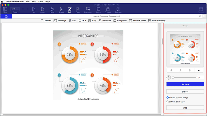Click the Crop button in Image panel
Image resolution: width=207 pixels, height=116 pixels.
click(x=185, y=107)
